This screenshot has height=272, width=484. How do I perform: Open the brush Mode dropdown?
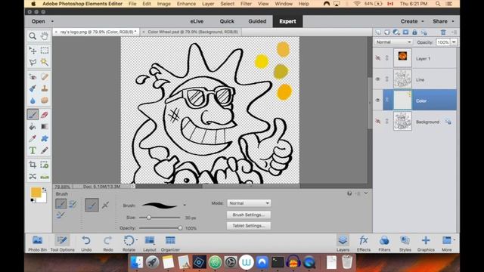[249, 203]
